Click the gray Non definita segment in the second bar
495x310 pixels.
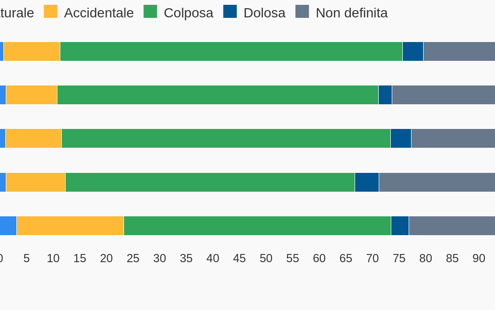click(443, 95)
